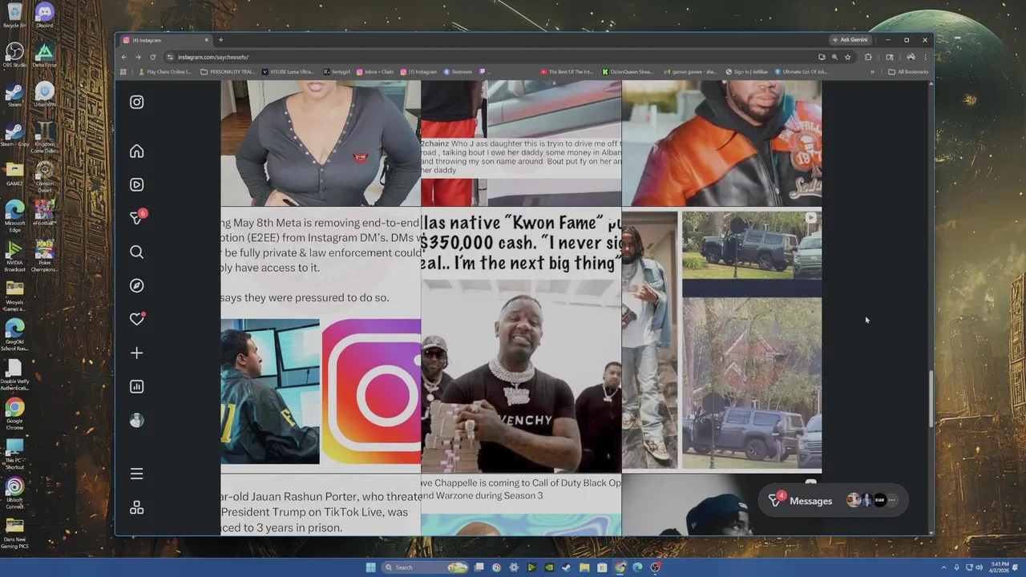Viewport: 1026px width, 577px height.
Task: Click the browser Forward arrow
Action: click(x=138, y=57)
